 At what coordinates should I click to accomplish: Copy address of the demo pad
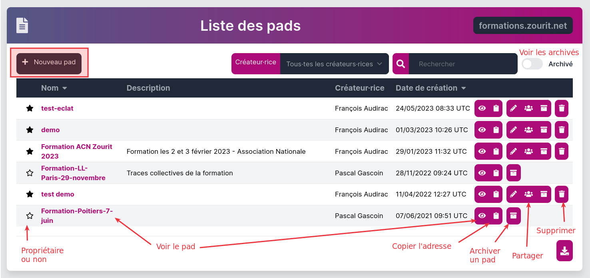496,130
